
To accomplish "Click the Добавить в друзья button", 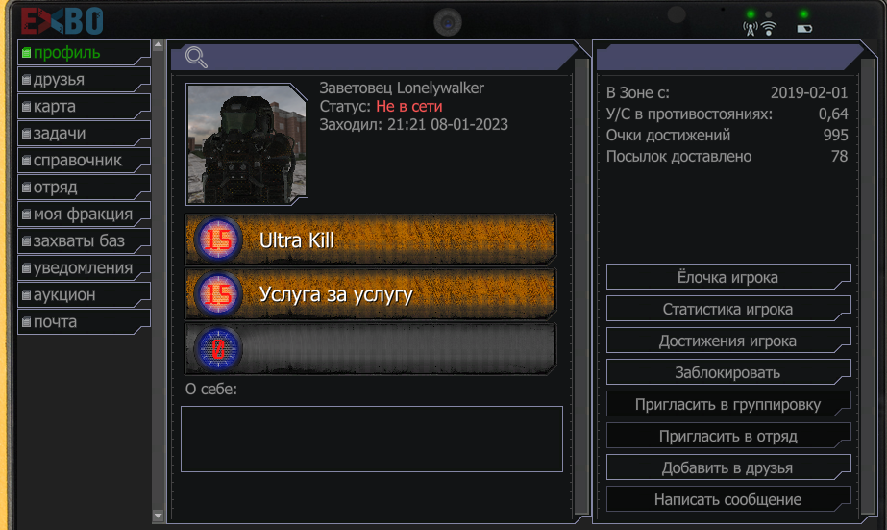I will coord(728,467).
